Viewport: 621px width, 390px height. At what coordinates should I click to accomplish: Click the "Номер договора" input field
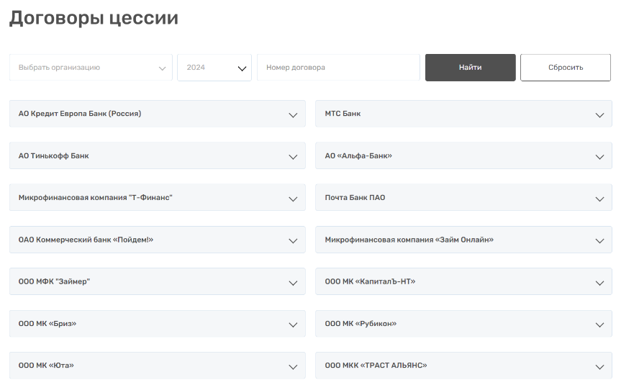tap(338, 68)
